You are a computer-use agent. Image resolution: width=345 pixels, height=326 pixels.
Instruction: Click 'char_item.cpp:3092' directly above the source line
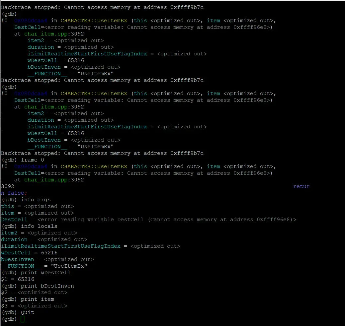tap(54, 180)
